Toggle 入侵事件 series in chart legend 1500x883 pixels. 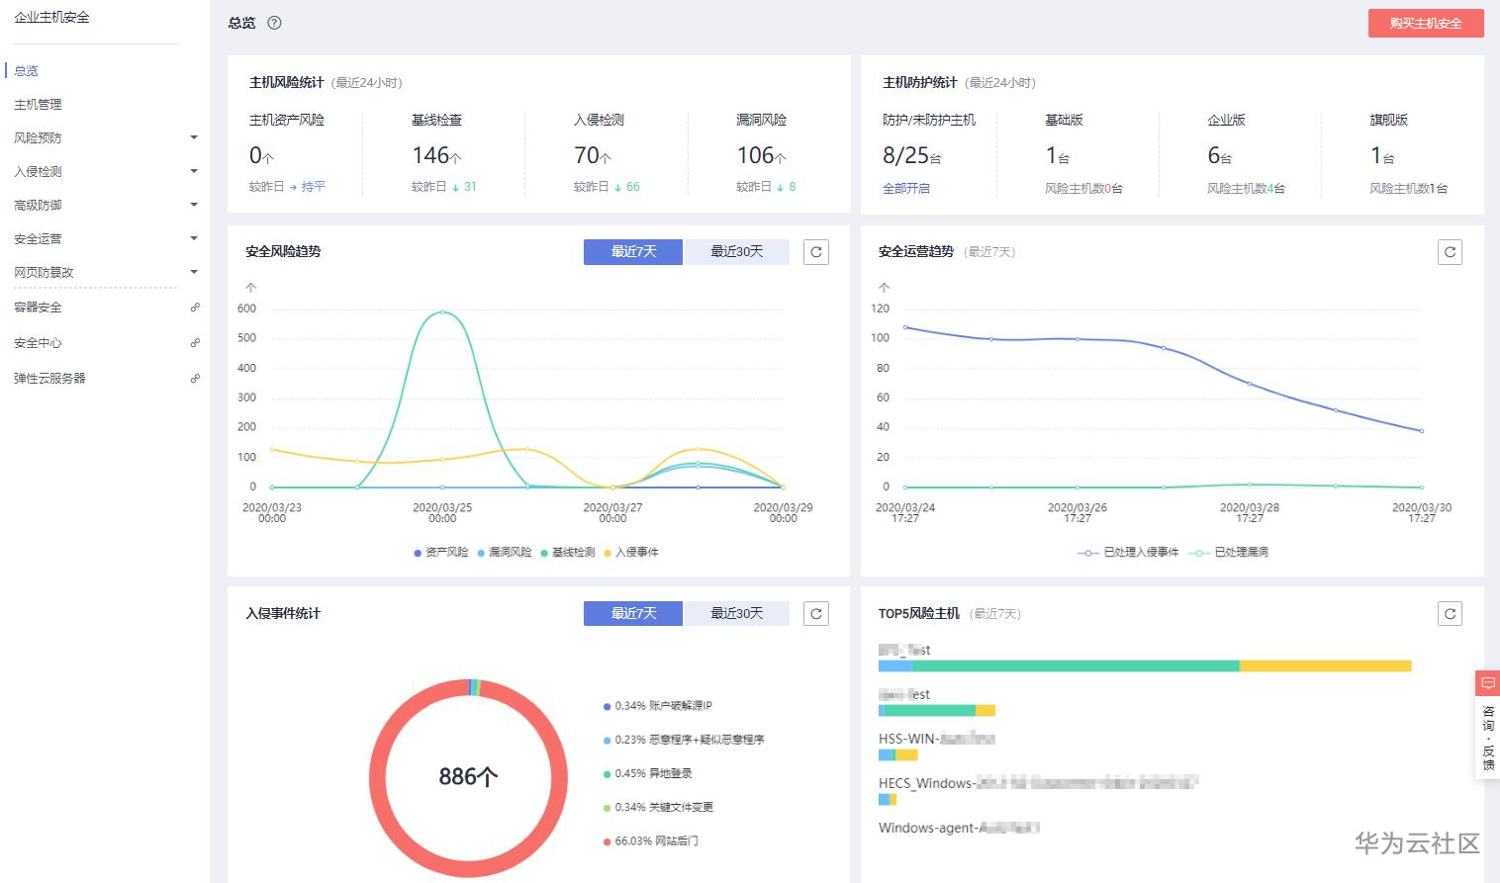(x=631, y=553)
